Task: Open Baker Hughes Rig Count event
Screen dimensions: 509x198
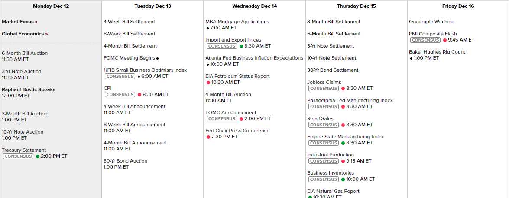Action: point(437,52)
